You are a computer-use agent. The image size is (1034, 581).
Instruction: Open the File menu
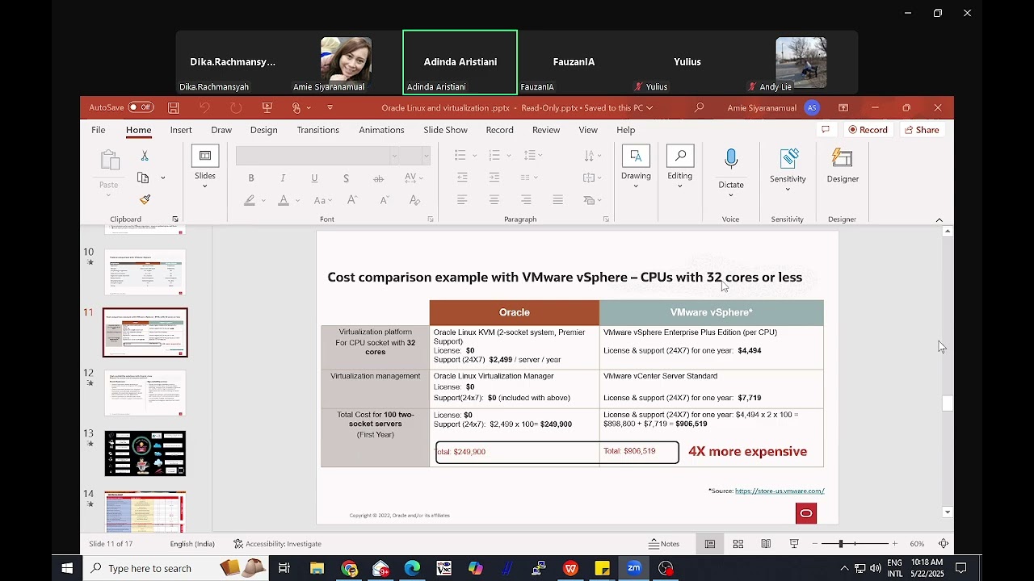(98, 130)
